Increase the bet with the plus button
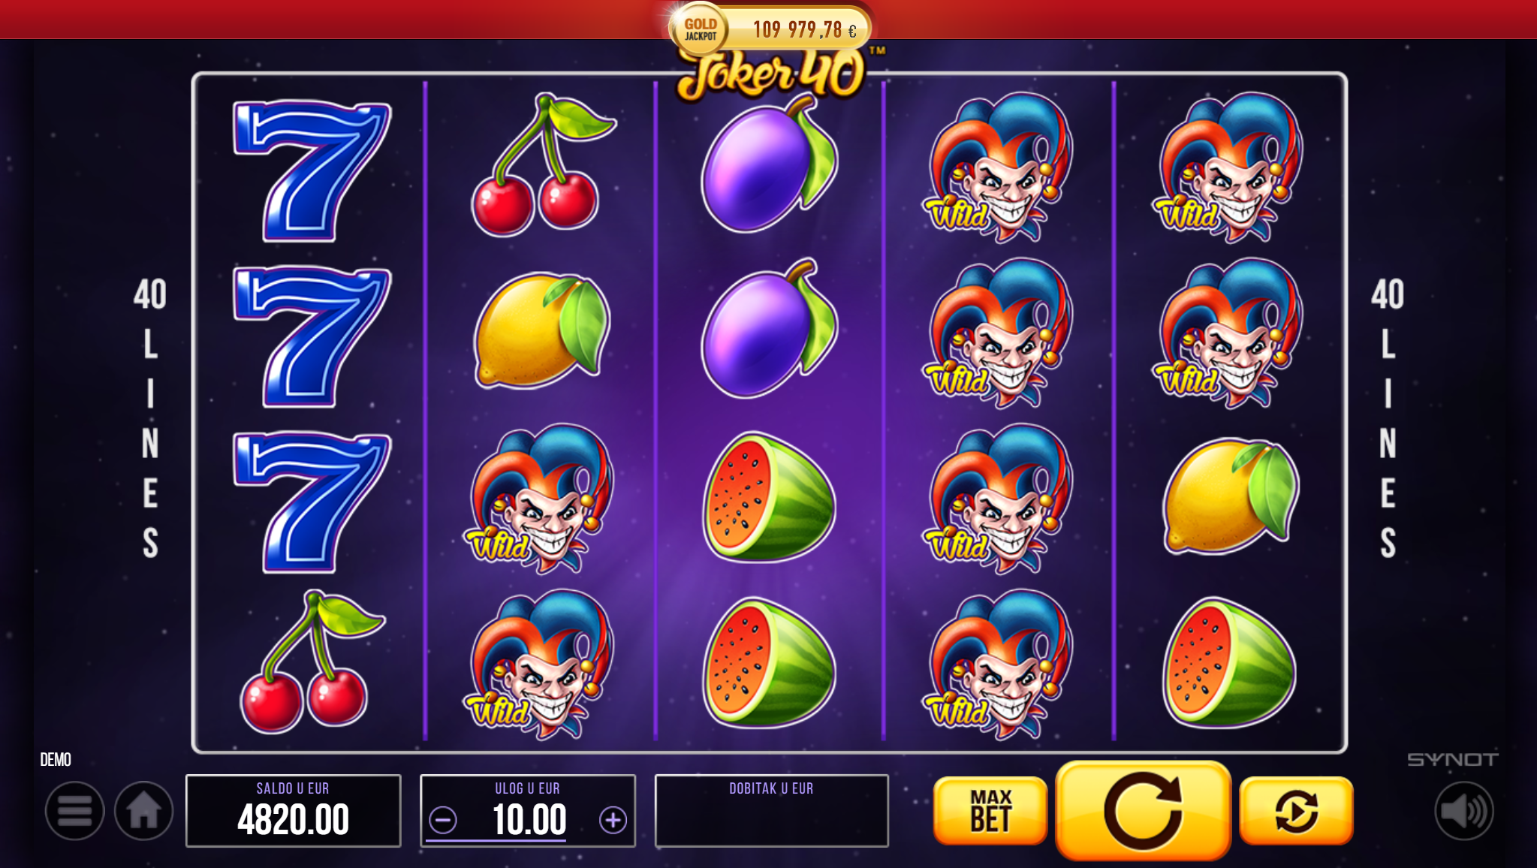The width and height of the screenshot is (1537, 868). 613,820
